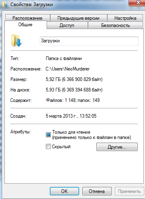Image resolution: width=145 pixels, height=199 pixels.
Task: Enable the Скрытый attribute checkbox
Action: click(x=48, y=147)
